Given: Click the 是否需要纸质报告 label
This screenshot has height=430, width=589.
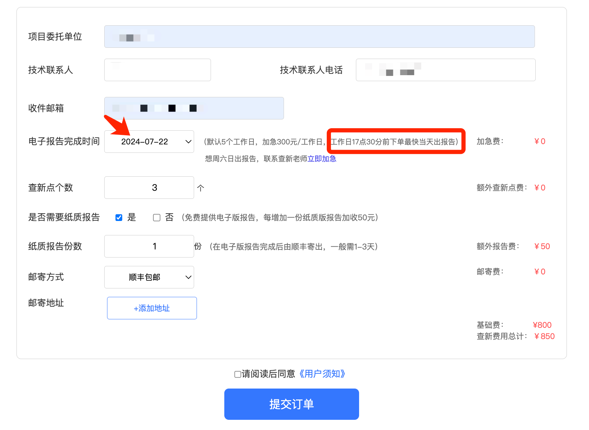Looking at the screenshot, I should coord(64,217).
